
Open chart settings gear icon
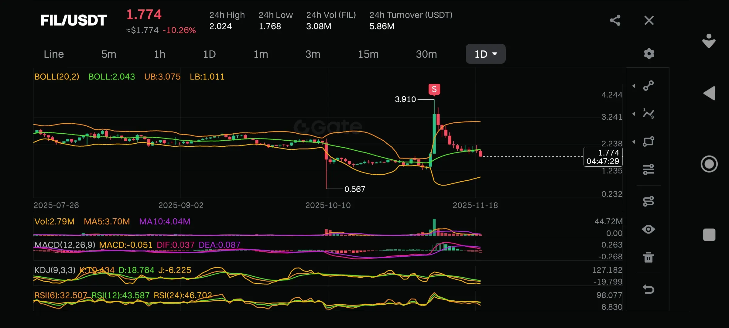click(649, 54)
